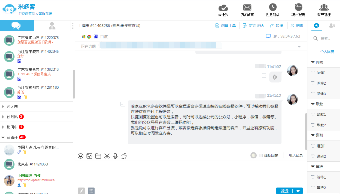Click the chat message input area
The height and width of the screenshot is (194, 340).
190,173
